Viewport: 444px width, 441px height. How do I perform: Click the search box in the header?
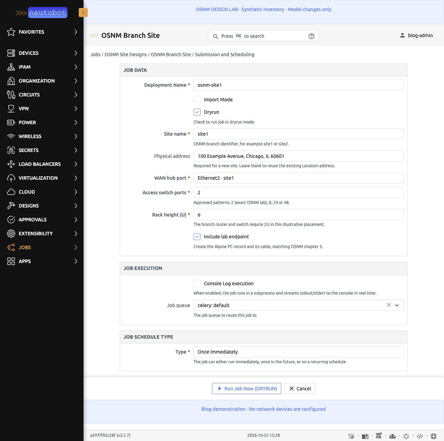264,36
